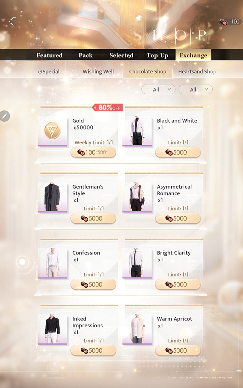The image size is (243, 388).
Task: Open the Black and White outfit thumbnail
Action: point(137,130)
